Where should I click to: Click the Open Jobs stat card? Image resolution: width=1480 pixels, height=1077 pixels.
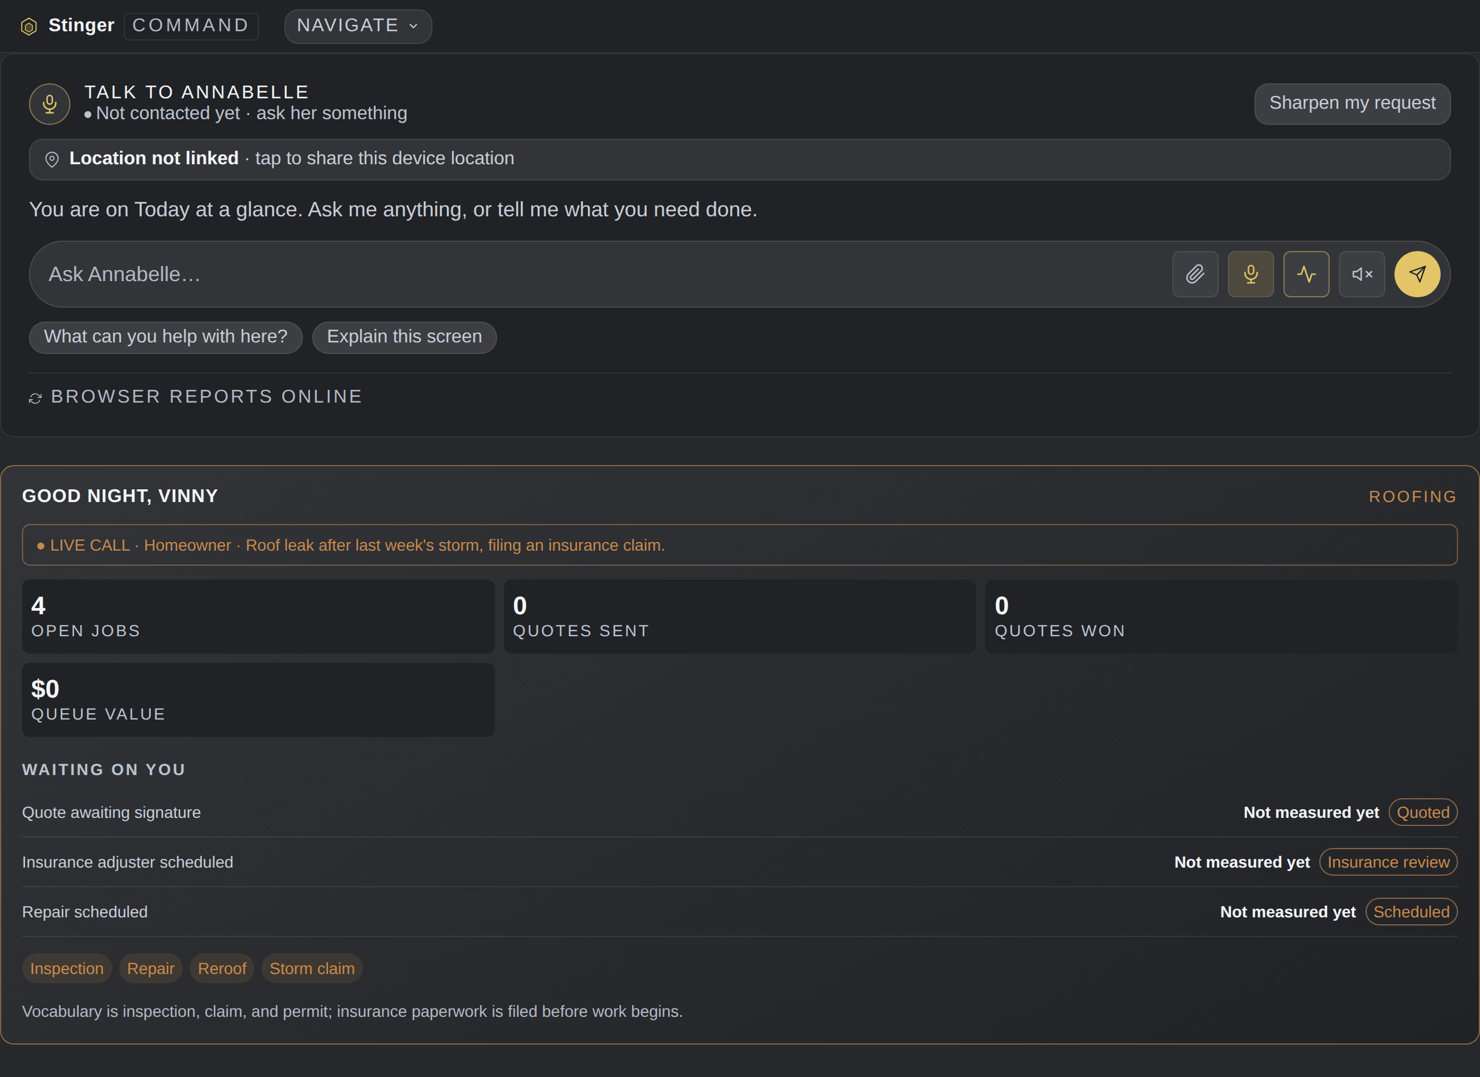(258, 617)
